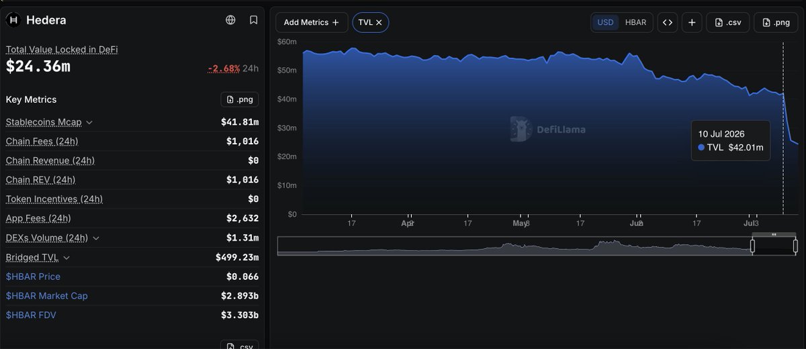Image resolution: width=806 pixels, height=349 pixels.
Task: Click the $0.066 HBAR price value
Action: [242, 277]
